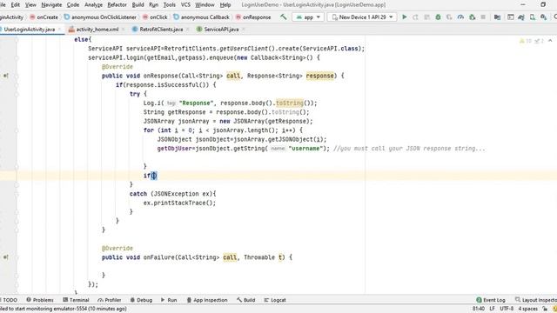Click the onCreate breadcrumb
This screenshot has width=557, height=313.
coord(44,17)
